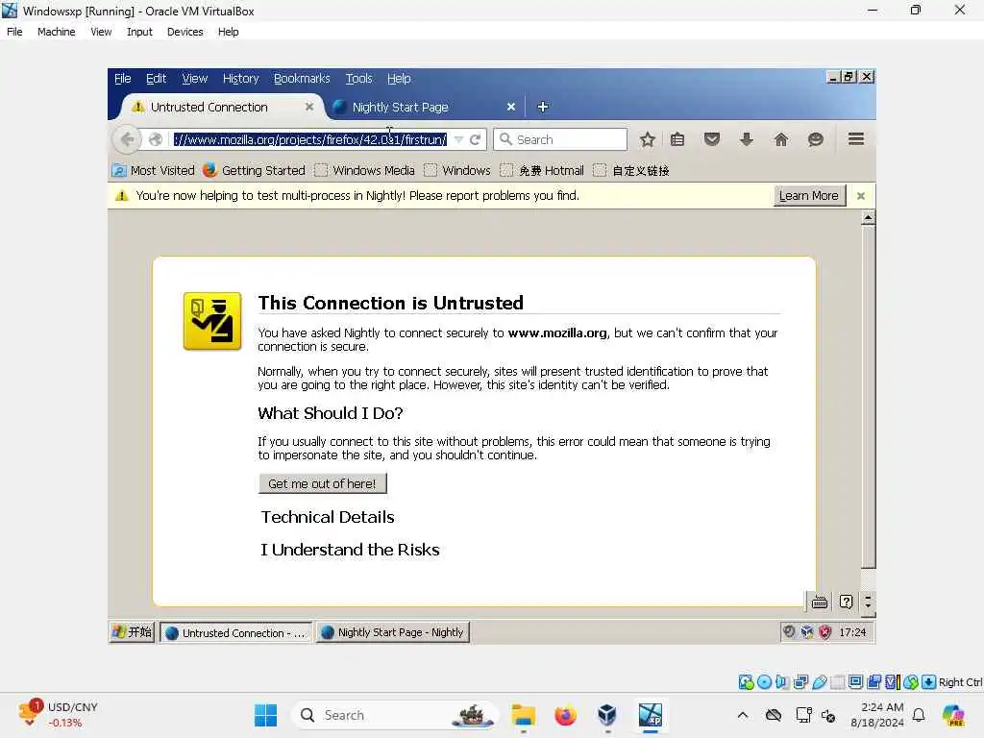Expand Technical Details section
Screen dimensions: 984x738
click(x=328, y=517)
